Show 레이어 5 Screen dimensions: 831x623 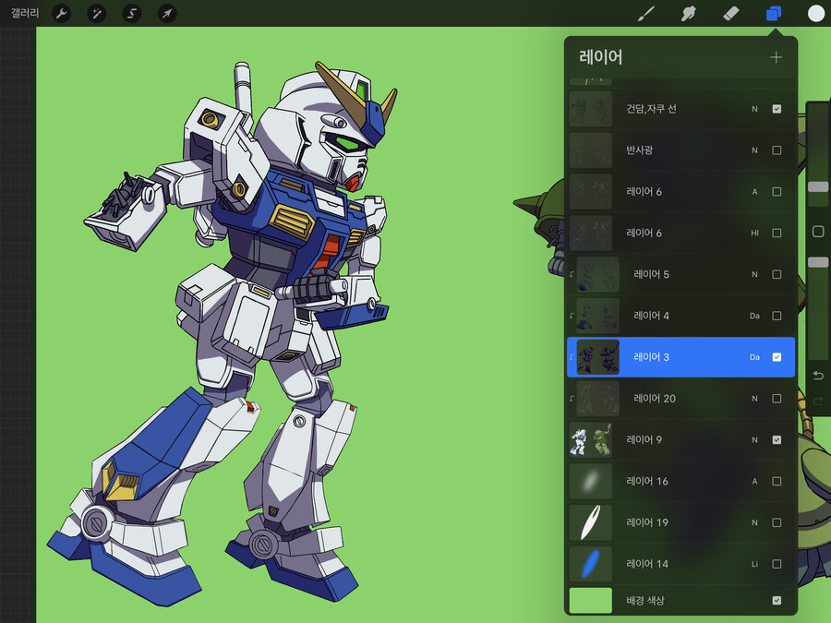tap(777, 274)
